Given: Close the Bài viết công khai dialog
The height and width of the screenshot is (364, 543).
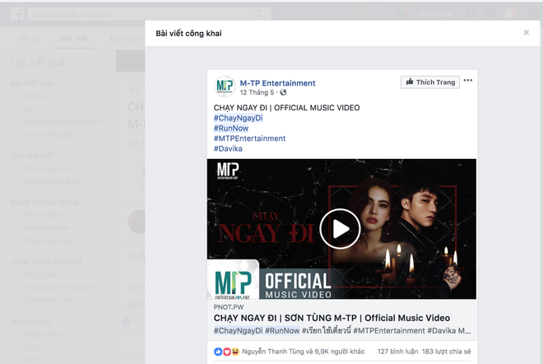Looking at the screenshot, I should [x=526, y=33].
